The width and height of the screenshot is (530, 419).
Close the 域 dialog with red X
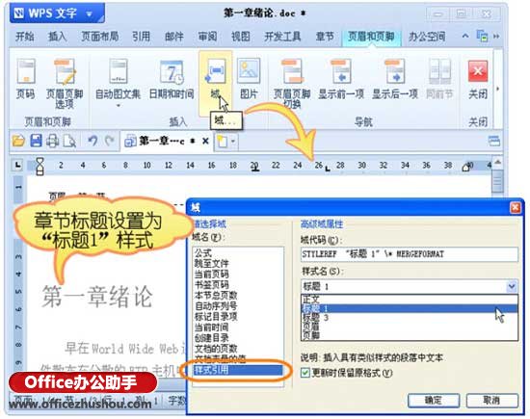point(516,207)
